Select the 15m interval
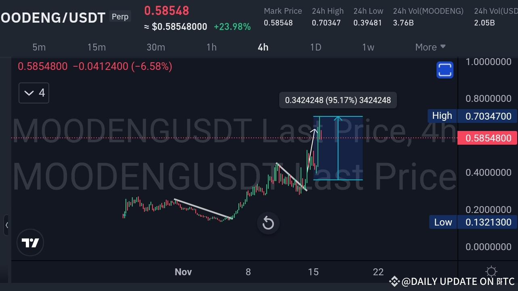 coord(96,47)
